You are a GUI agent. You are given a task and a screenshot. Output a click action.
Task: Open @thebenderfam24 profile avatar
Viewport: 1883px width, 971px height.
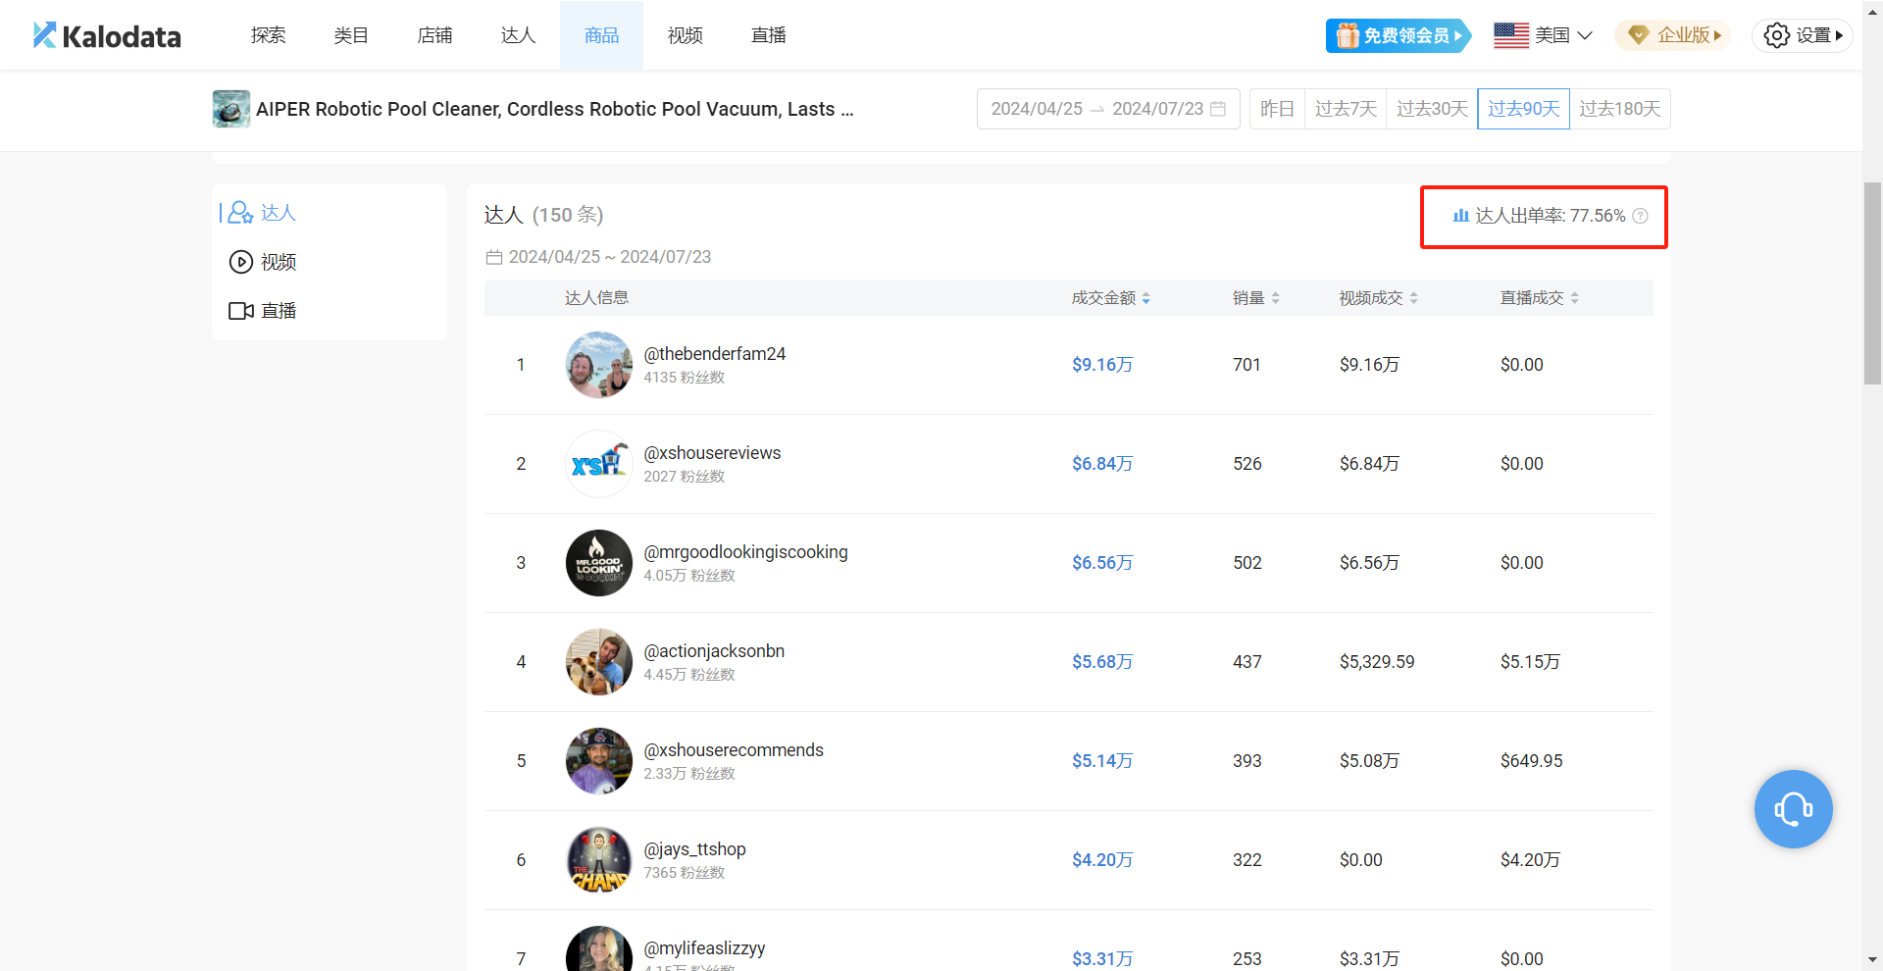coord(598,365)
